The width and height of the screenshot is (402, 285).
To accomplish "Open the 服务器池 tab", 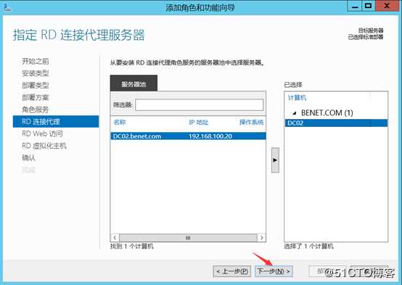I will (x=134, y=83).
